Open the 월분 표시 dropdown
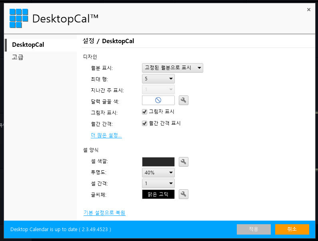 click(172, 68)
